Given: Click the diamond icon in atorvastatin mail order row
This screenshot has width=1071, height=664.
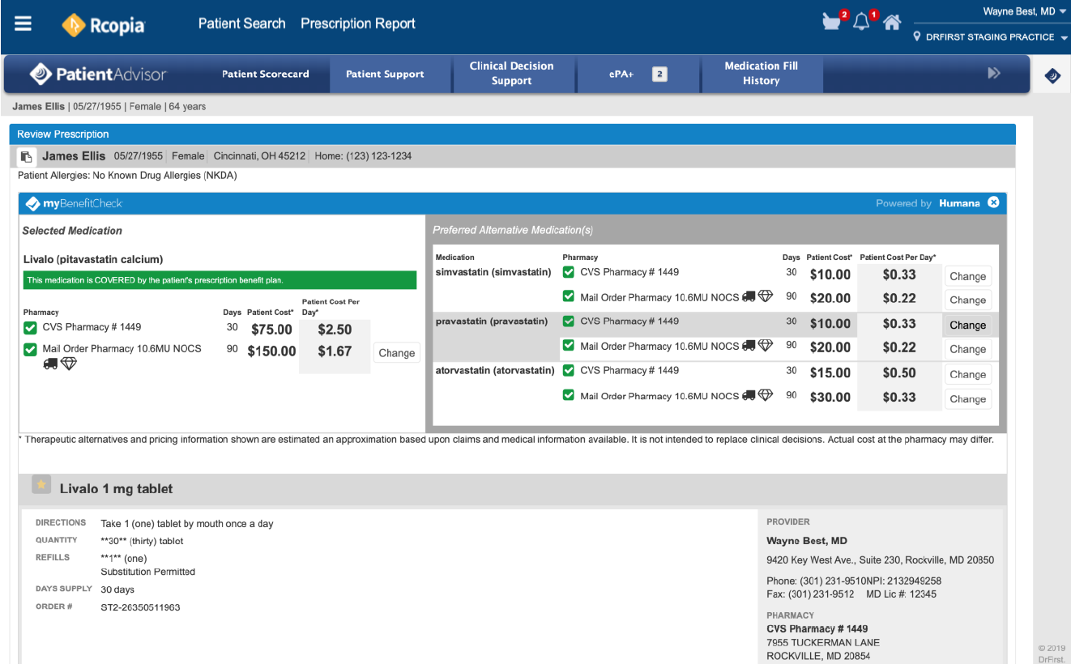Looking at the screenshot, I should pyautogui.click(x=766, y=396).
